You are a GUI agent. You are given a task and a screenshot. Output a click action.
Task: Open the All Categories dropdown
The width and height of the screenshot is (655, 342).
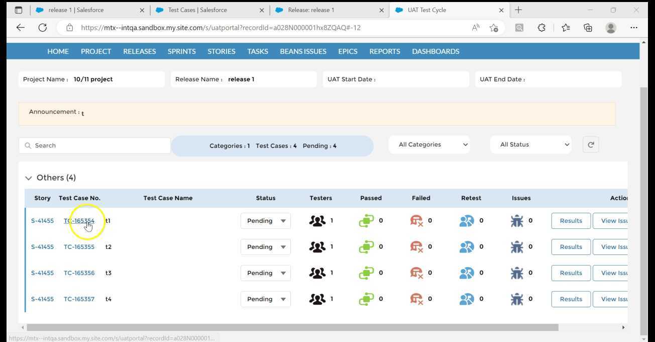point(429,144)
